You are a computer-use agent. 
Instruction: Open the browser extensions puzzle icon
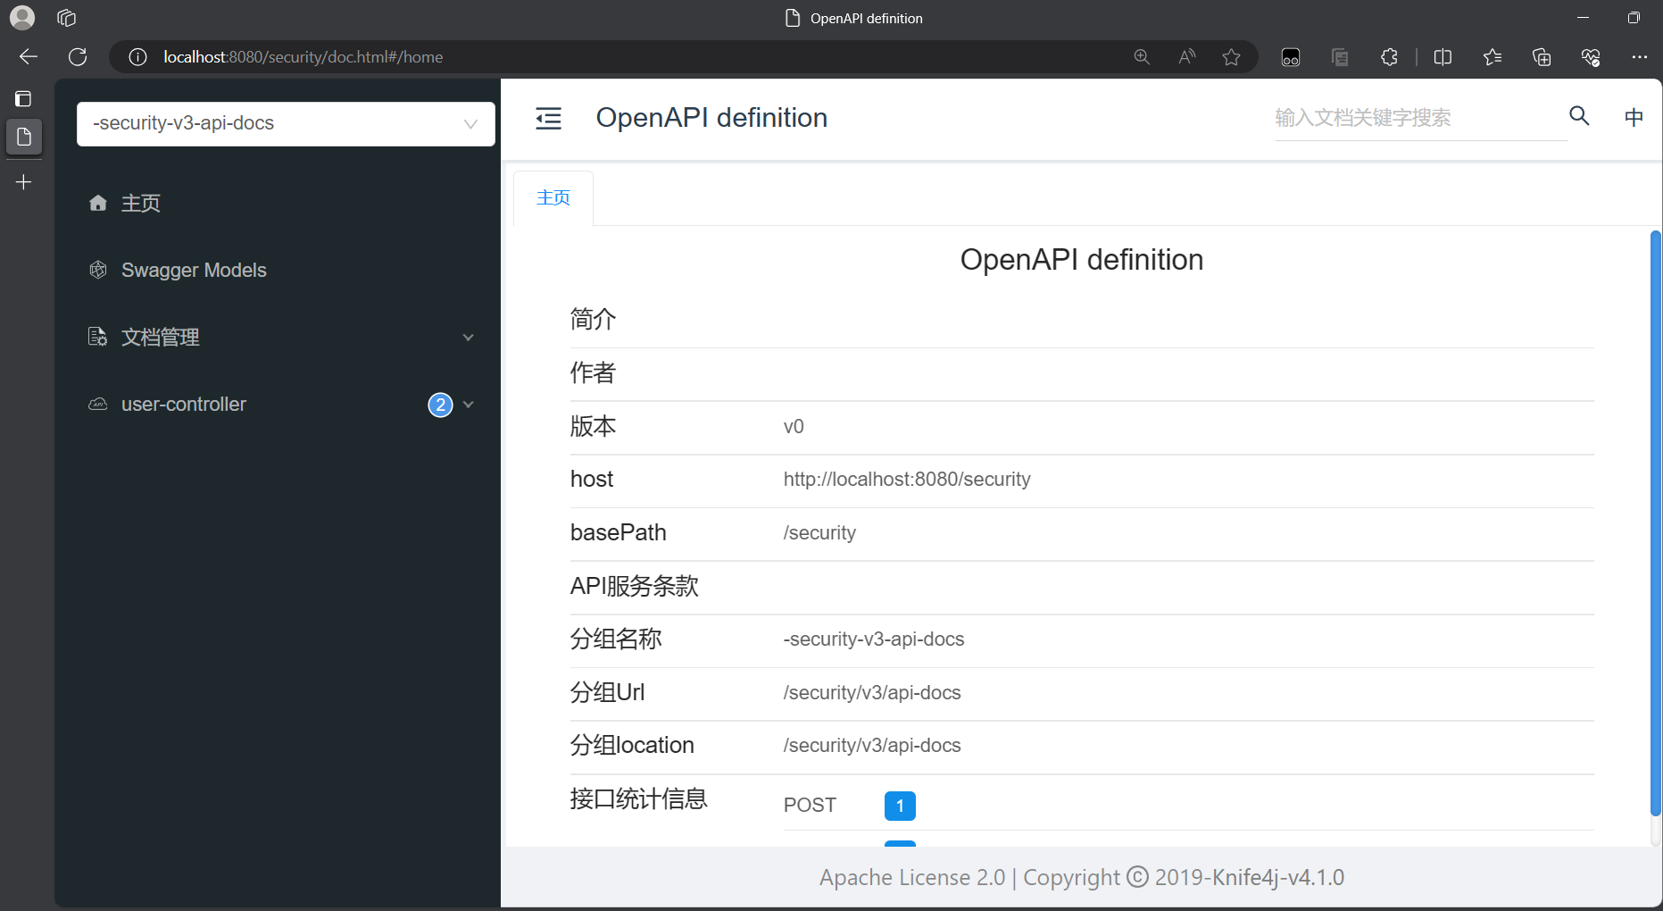tap(1389, 57)
